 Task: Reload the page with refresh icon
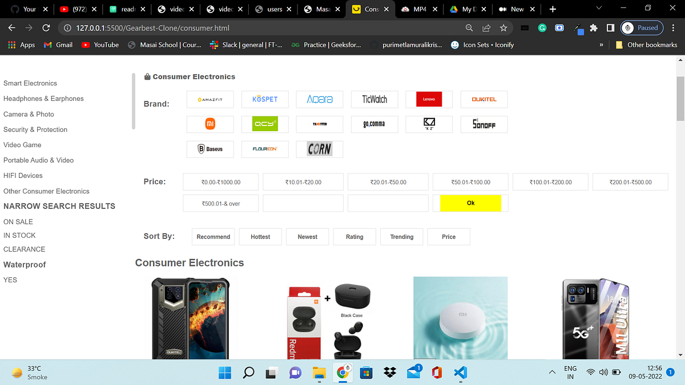(x=46, y=28)
